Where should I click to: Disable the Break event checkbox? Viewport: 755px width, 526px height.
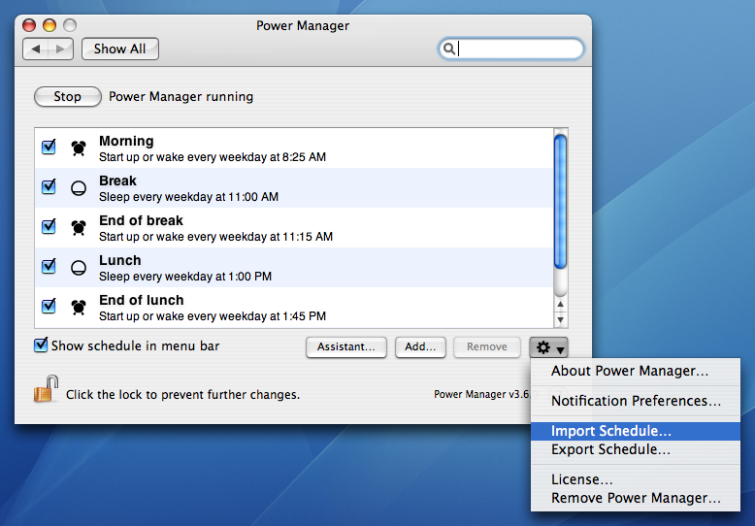49,186
